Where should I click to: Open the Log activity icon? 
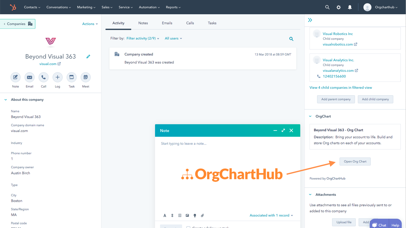click(57, 77)
